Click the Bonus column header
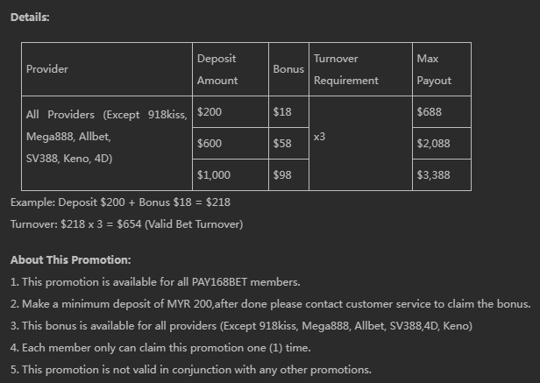 288,69
